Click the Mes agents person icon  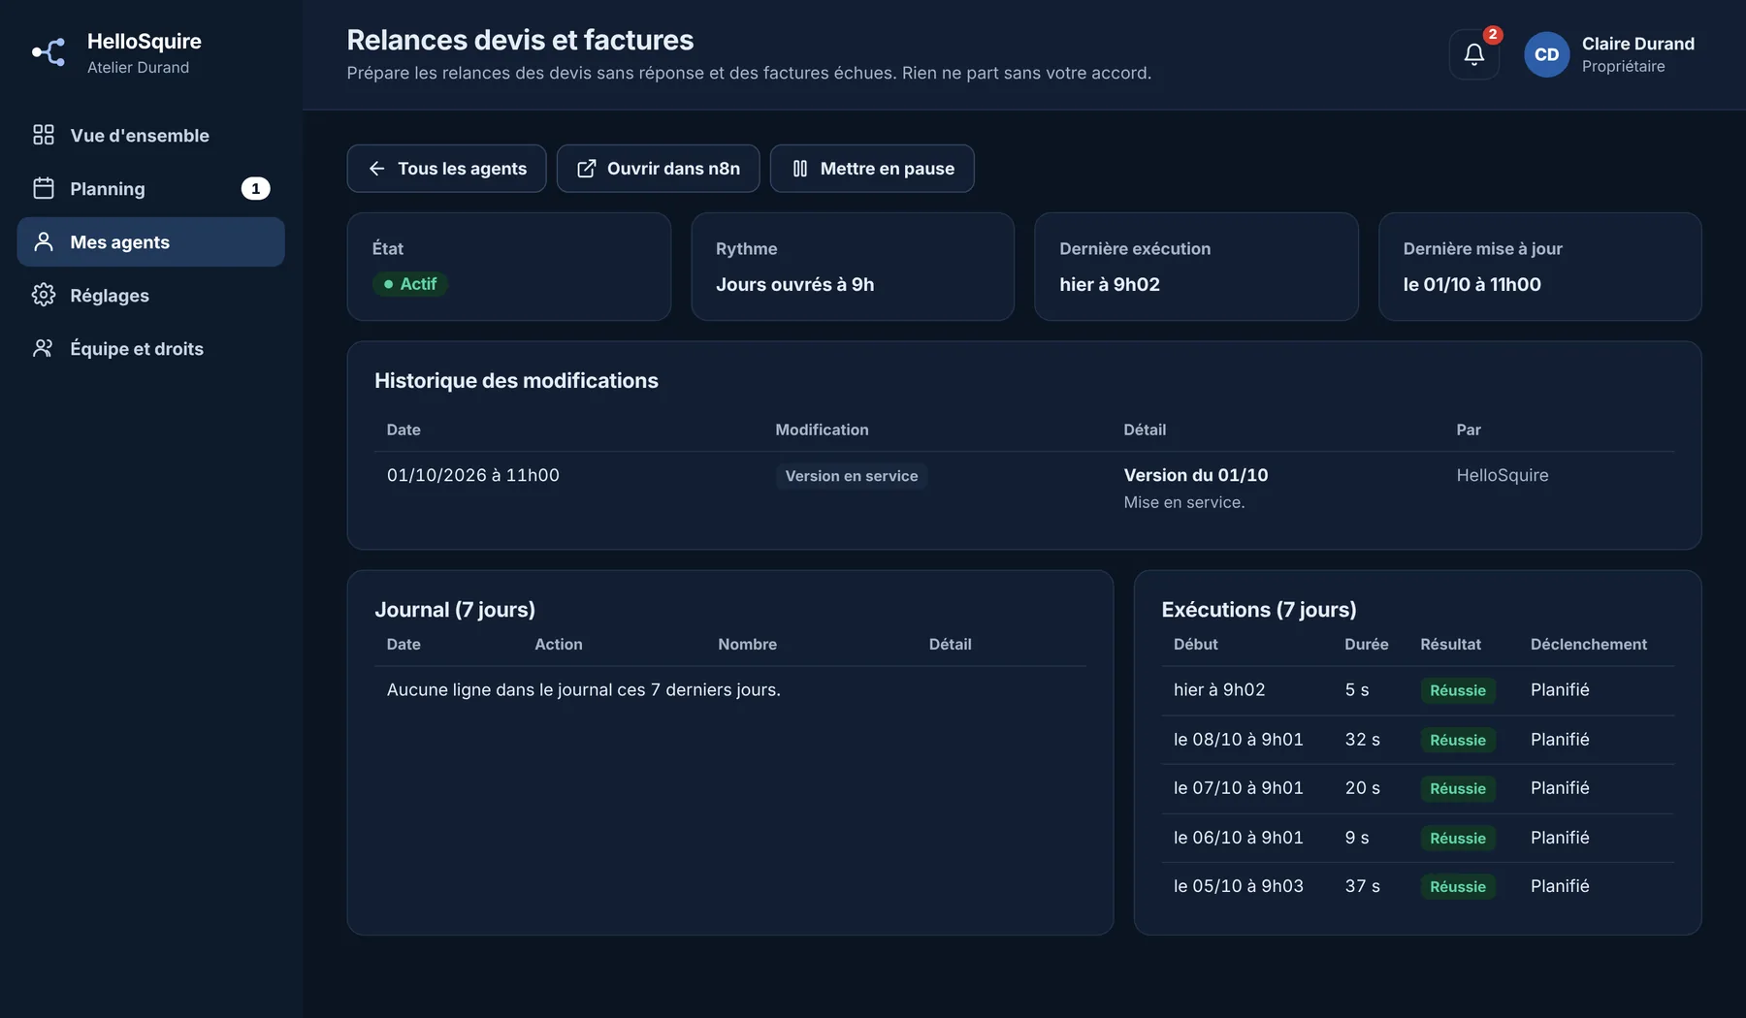coord(44,241)
